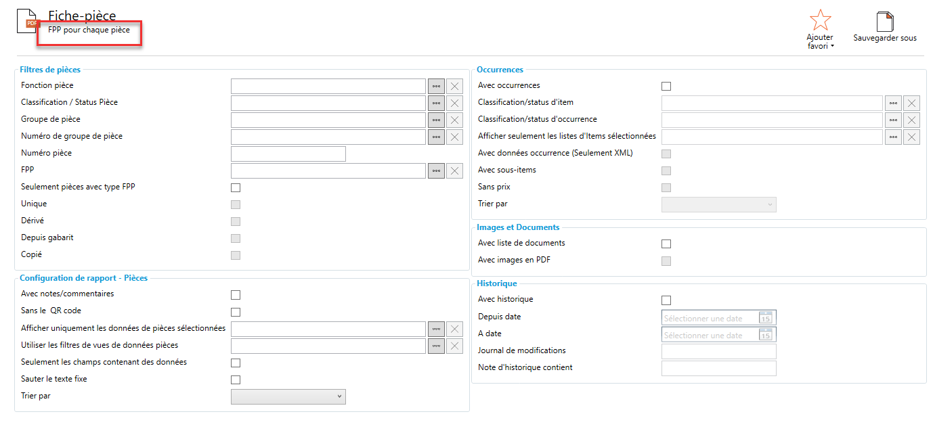
Task: Enable Avec occurrences checkbox
Action: tap(666, 86)
